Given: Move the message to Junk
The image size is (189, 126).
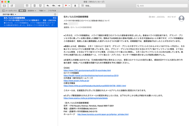Looking at the screenshot, I should click(40, 6).
